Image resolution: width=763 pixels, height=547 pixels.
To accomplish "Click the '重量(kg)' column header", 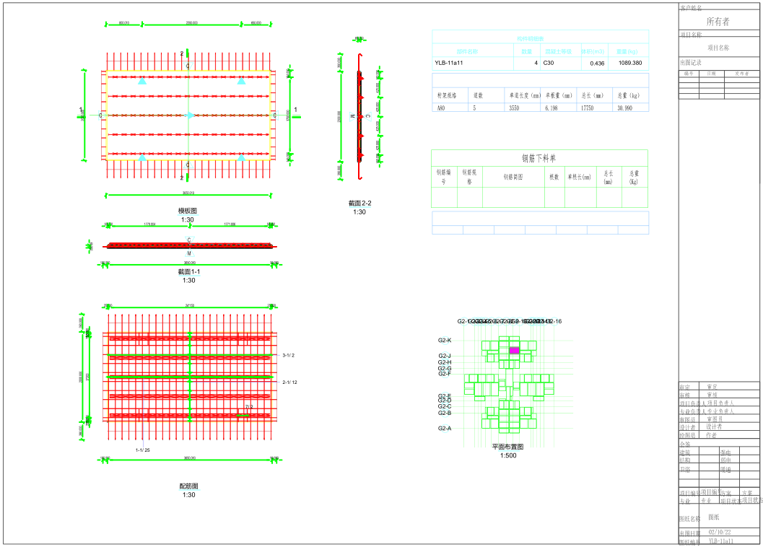I will pos(627,51).
